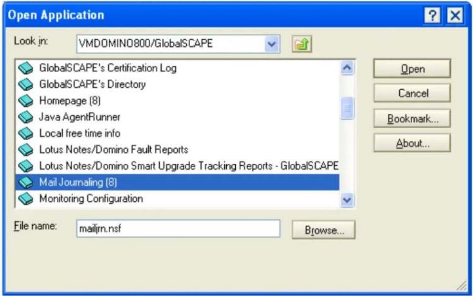The height and width of the screenshot is (296, 473).
Task: Click the list scrollbar up arrow
Action: [x=347, y=67]
